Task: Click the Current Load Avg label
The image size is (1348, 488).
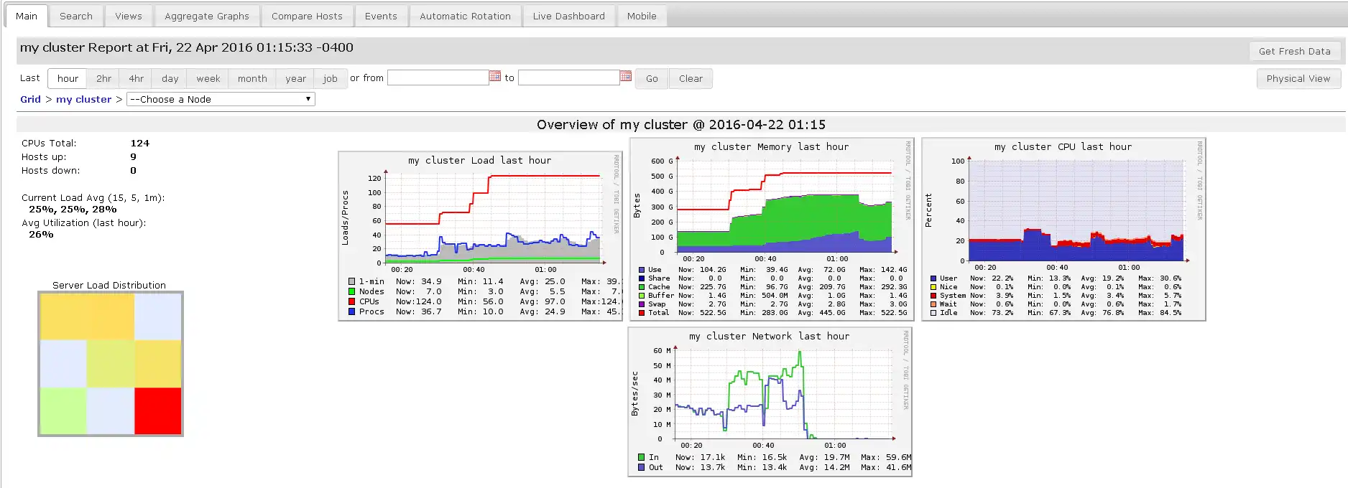Action: (93, 197)
